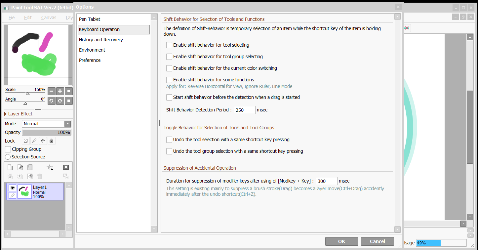Enable the Clipping Group checkbox
Screen dimensions: 478x250
click(x=8, y=149)
